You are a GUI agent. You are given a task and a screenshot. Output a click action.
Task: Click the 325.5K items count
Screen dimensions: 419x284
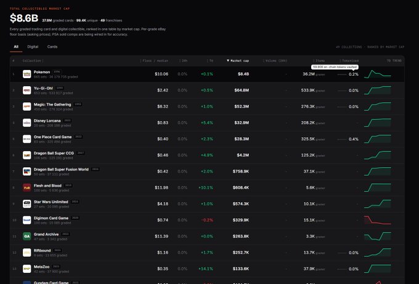308,139
